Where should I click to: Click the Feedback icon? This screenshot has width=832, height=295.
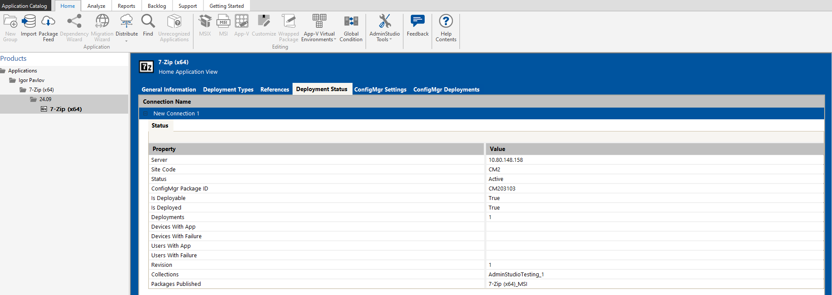tap(417, 21)
